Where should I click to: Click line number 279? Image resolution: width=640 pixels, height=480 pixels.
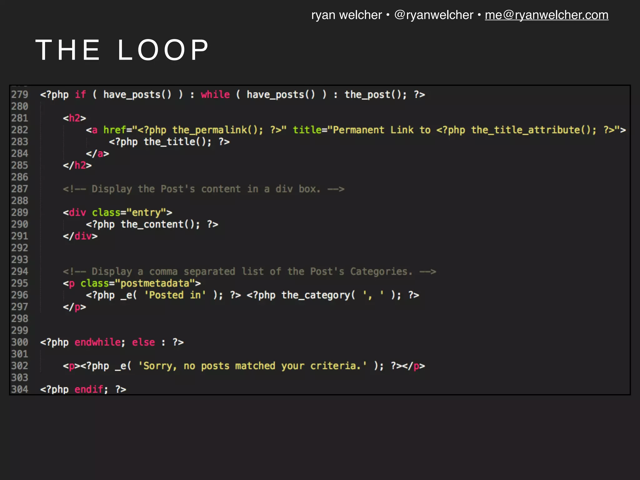(20, 94)
